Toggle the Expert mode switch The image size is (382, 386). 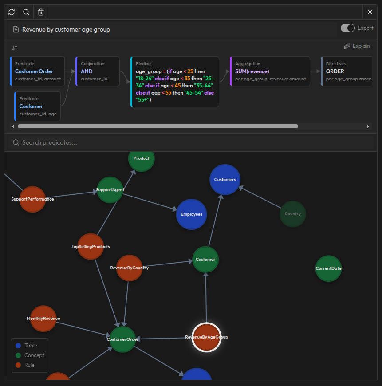347,28
